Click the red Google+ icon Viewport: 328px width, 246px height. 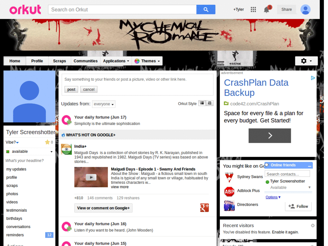204,208
